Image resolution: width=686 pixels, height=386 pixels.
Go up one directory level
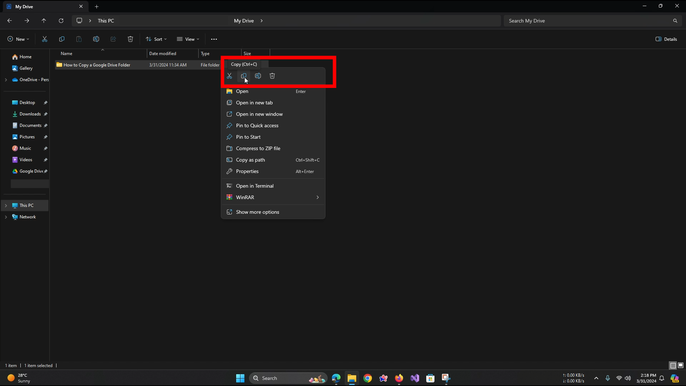(44, 21)
